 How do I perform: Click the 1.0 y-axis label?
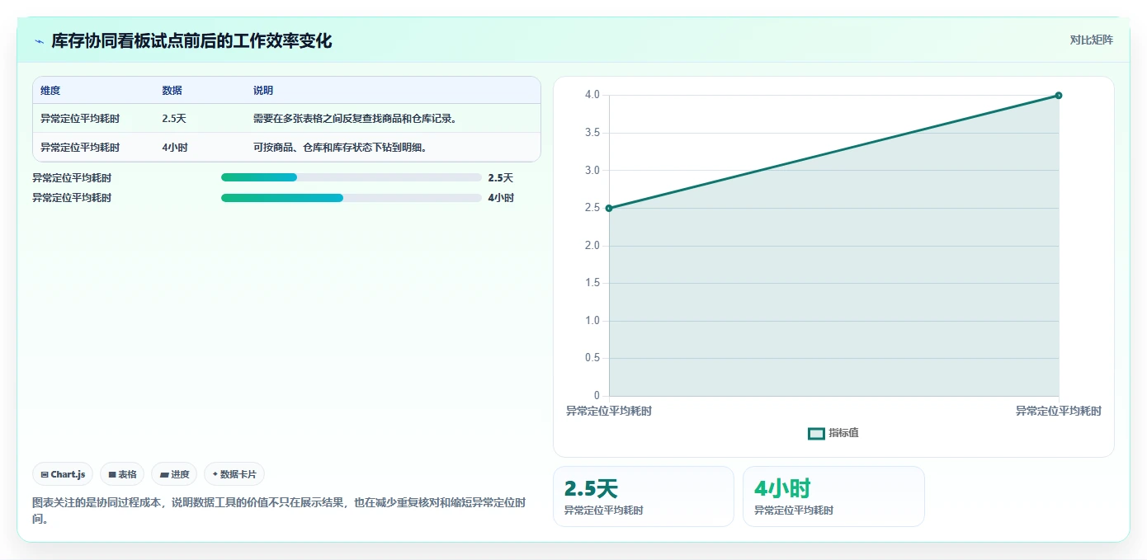pyautogui.click(x=592, y=321)
